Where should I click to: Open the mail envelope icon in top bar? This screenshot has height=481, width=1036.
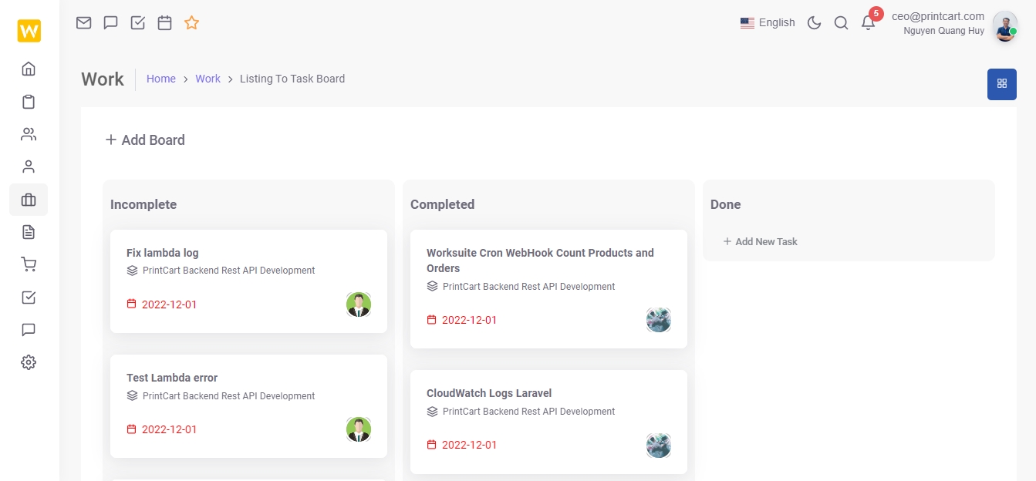click(84, 22)
